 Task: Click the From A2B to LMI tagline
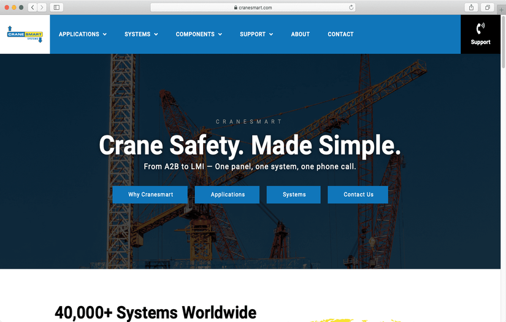(250, 166)
